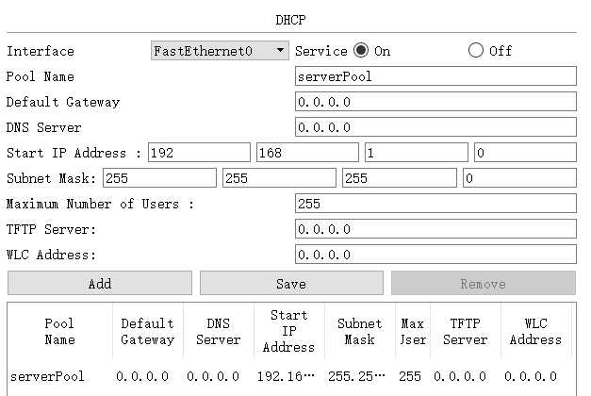Click Subnet Mask third octet field
The image size is (591, 396).
pos(400,178)
